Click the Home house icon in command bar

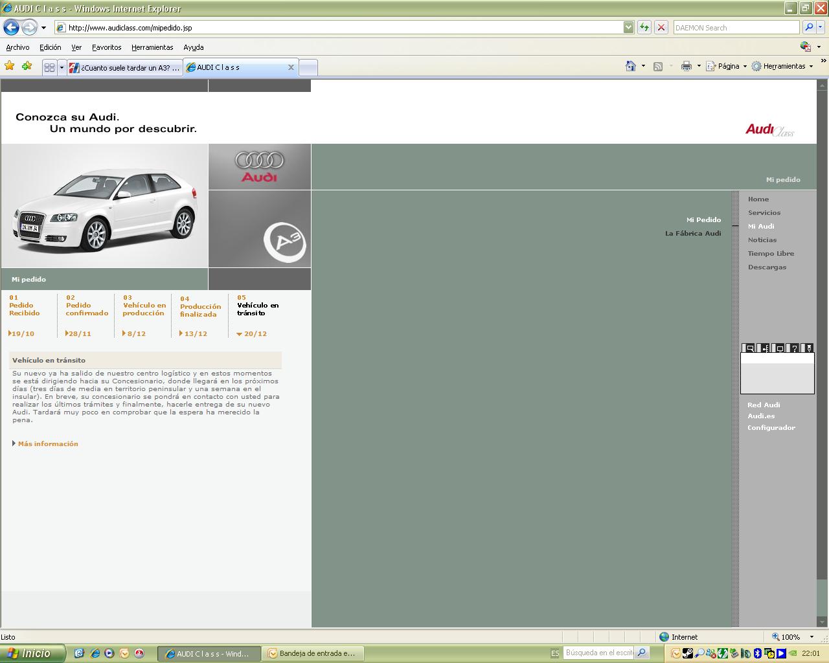point(631,66)
